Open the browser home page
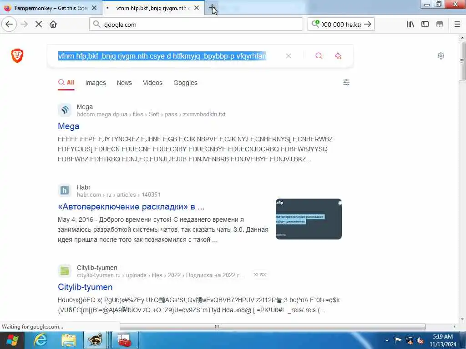The height and width of the screenshot is (349, 466). click(x=53, y=25)
